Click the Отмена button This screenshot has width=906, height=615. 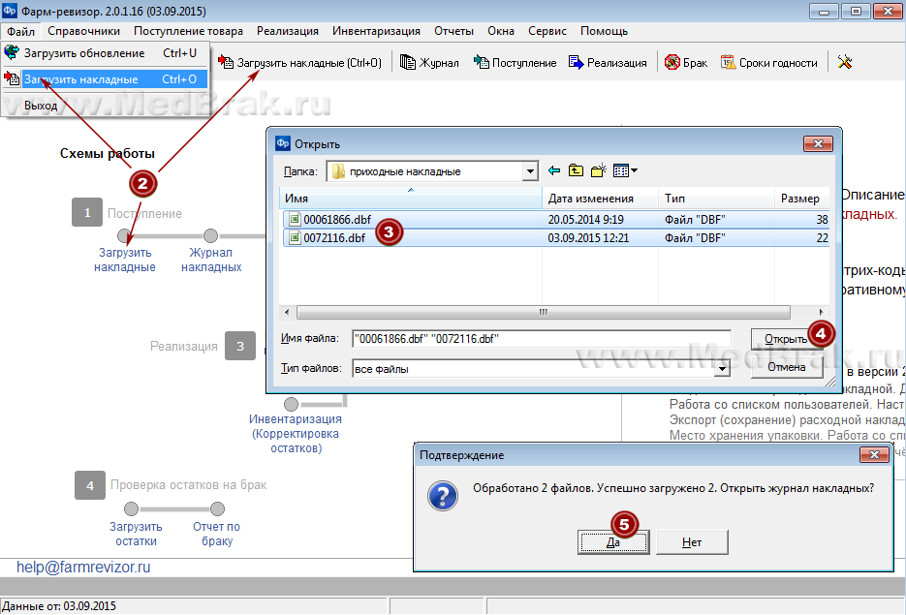coord(787,367)
